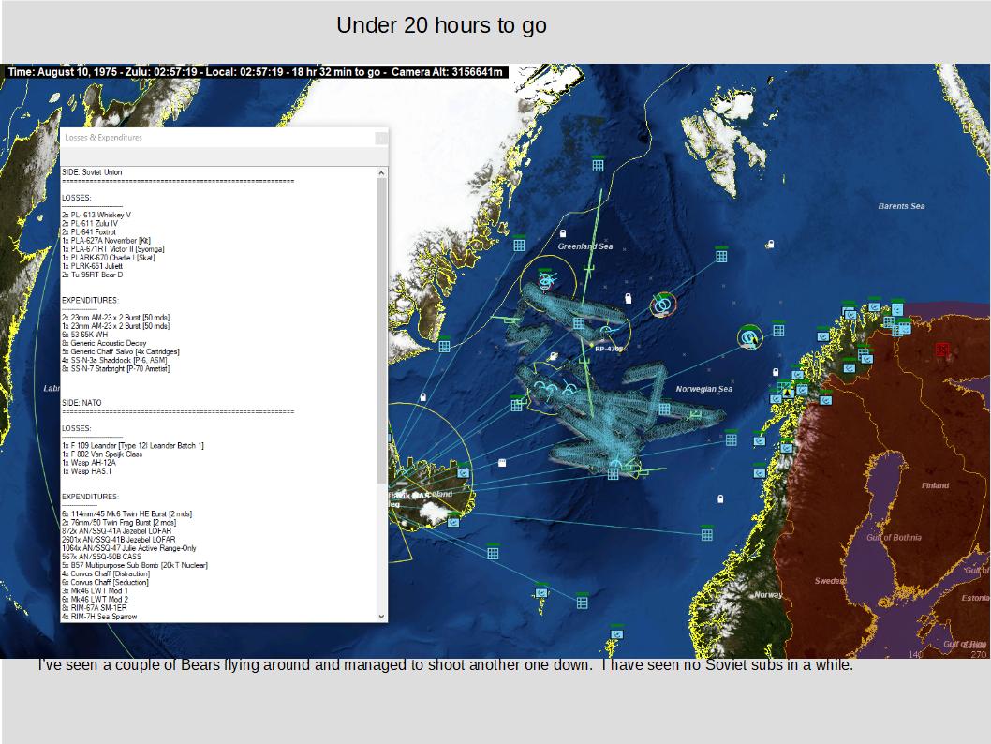Click padlock icon beside the red-ringed aircraft group
991x744 pixels.
point(629,298)
